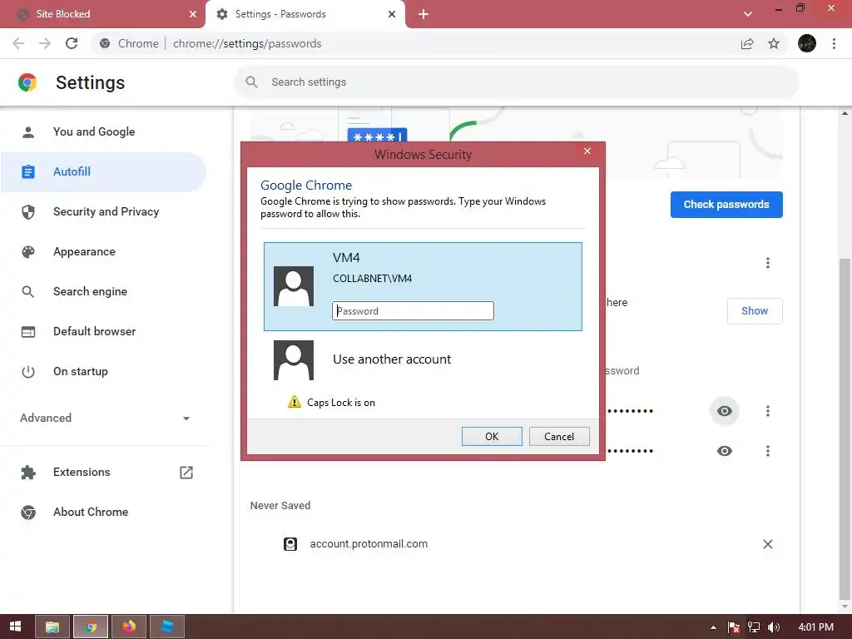Toggle second saved password visibility eye

pyautogui.click(x=725, y=450)
